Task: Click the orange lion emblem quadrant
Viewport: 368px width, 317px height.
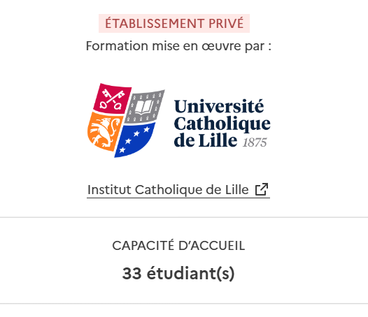Action: click(x=105, y=131)
